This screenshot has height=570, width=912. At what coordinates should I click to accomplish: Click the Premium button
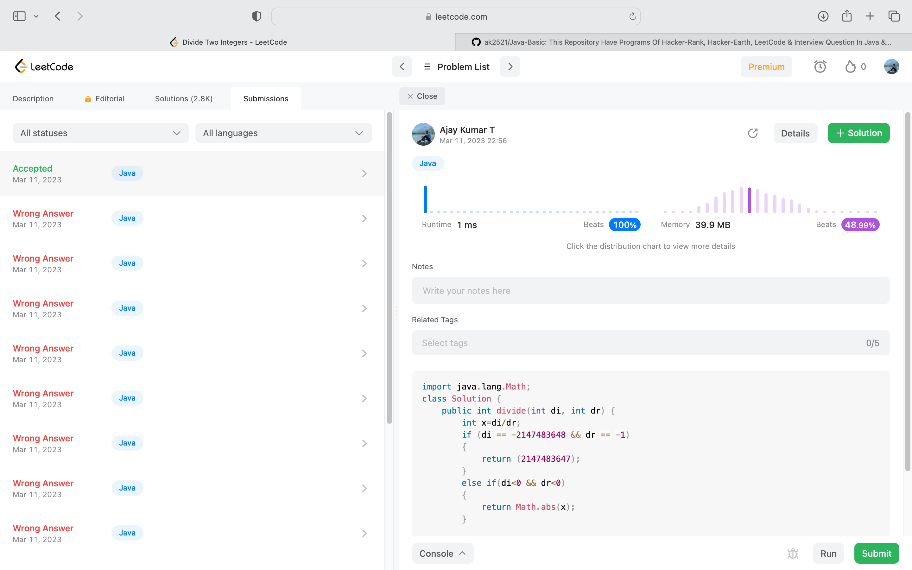pyautogui.click(x=766, y=67)
